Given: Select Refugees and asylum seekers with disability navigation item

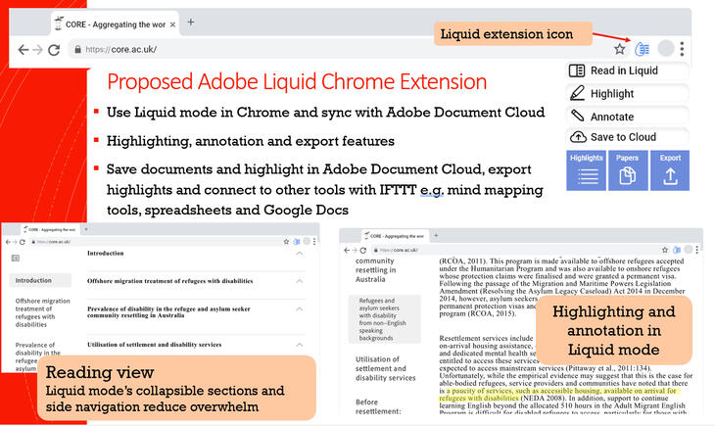Looking at the screenshot, I should pos(384,319).
